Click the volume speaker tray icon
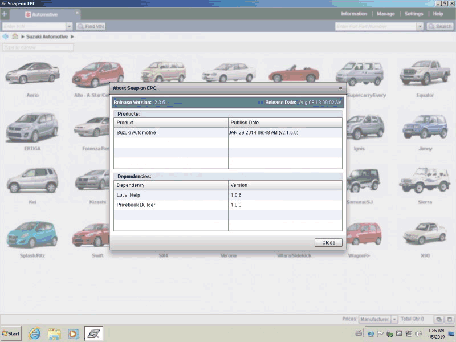The height and width of the screenshot is (342, 456). 418,334
